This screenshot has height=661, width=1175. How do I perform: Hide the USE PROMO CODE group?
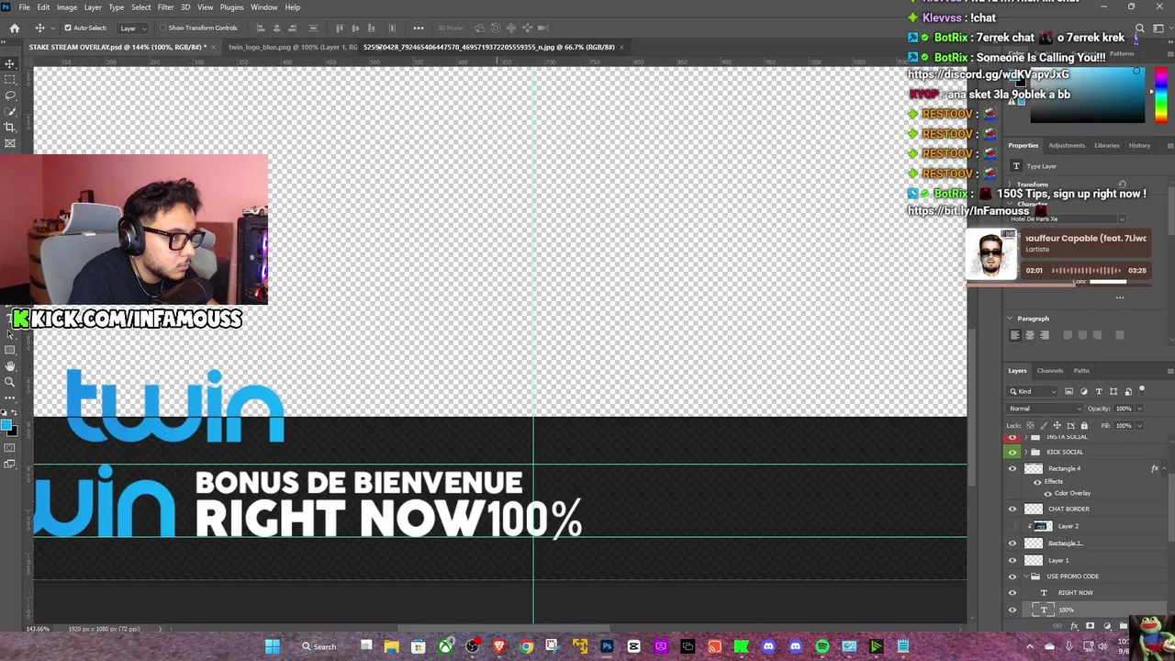[x=1013, y=577]
